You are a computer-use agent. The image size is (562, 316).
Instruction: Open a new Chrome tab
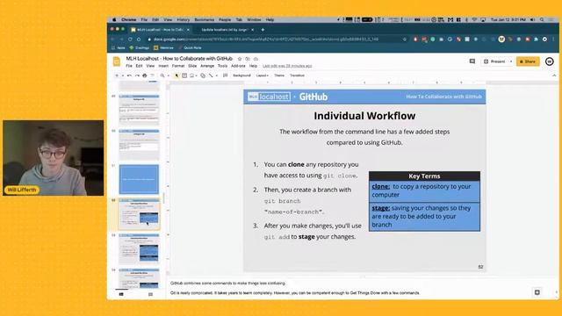point(263,30)
